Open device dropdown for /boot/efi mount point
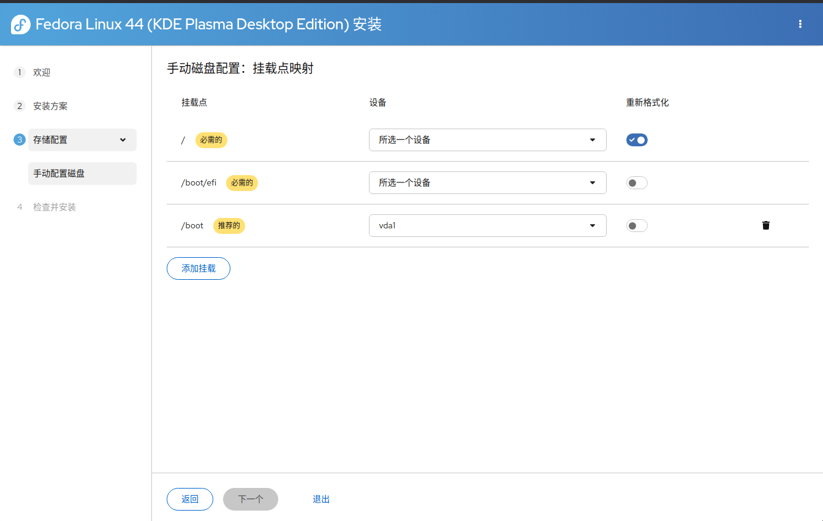The width and height of the screenshot is (823, 521). click(488, 182)
